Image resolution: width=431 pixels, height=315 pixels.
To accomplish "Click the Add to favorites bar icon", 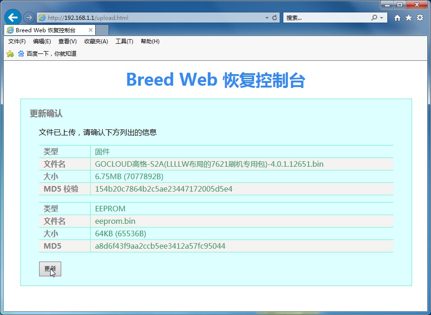I will pyautogui.click(x=10, y=54).
